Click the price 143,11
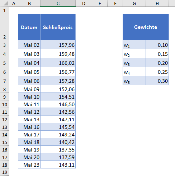 pos(58,164)
